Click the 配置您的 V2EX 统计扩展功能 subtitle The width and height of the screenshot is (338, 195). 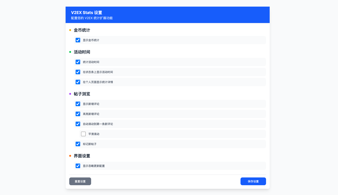(x=92, y=18)
